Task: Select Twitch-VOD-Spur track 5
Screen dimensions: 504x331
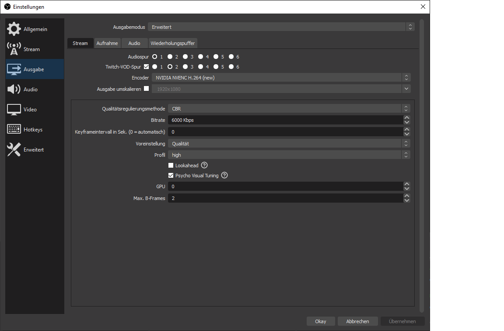Action: pos(216,67)
